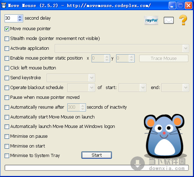The height and width of the screenshot is (177, 194).
Task: Click the second delay value field
Action: pos(11,18)
